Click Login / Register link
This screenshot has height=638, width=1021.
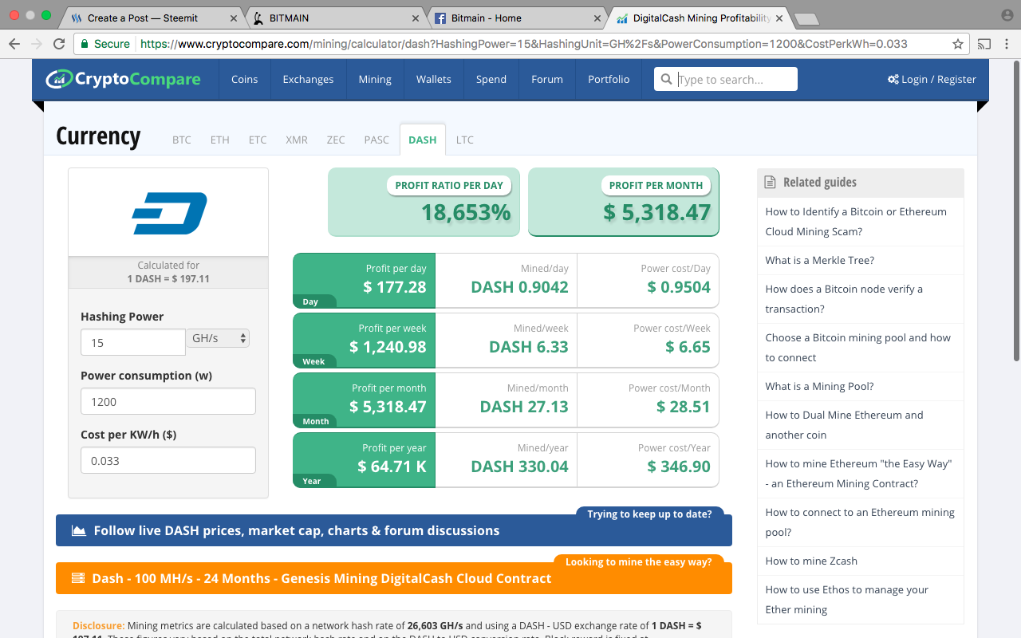click(932, 79)
